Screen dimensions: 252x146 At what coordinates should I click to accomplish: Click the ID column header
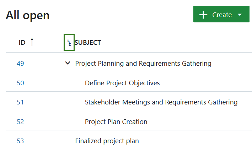pos(22,43)
